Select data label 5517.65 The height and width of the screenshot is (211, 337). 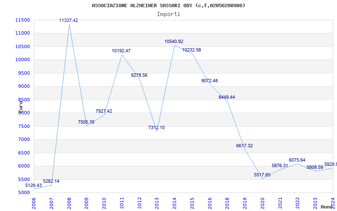pos(262,175)
